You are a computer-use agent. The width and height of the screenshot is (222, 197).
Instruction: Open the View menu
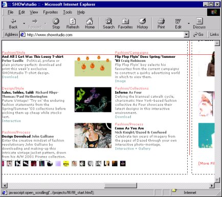point(34,12)
